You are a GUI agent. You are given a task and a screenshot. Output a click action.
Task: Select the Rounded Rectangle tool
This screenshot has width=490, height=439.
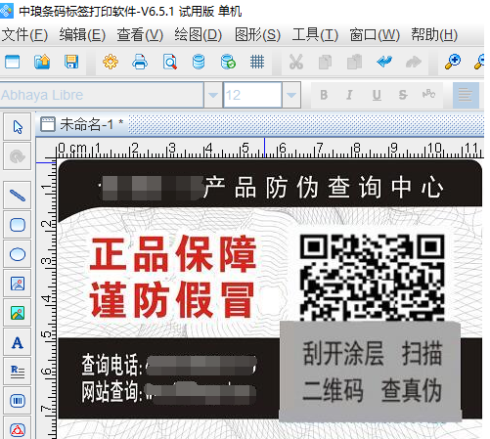pyautogui.click(x=18, y=225)
